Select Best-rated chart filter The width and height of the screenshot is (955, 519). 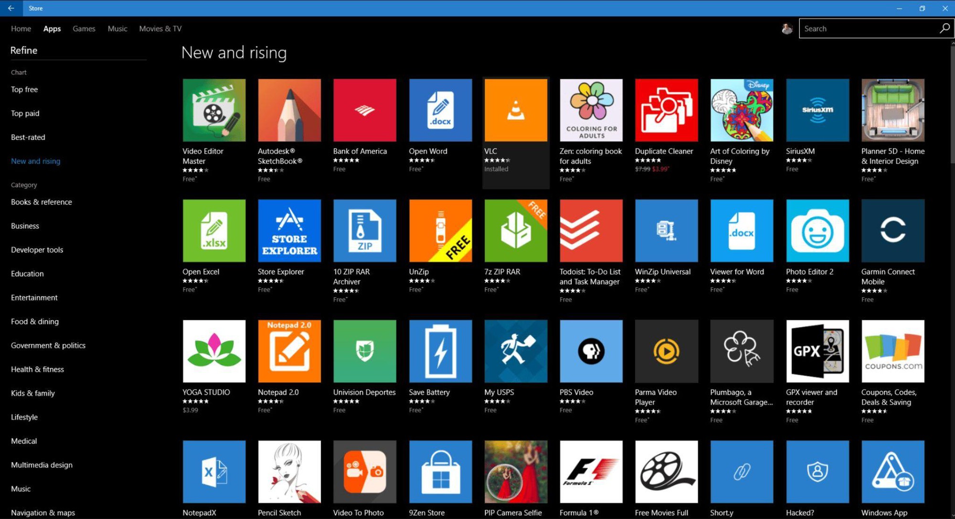(29, 137)
